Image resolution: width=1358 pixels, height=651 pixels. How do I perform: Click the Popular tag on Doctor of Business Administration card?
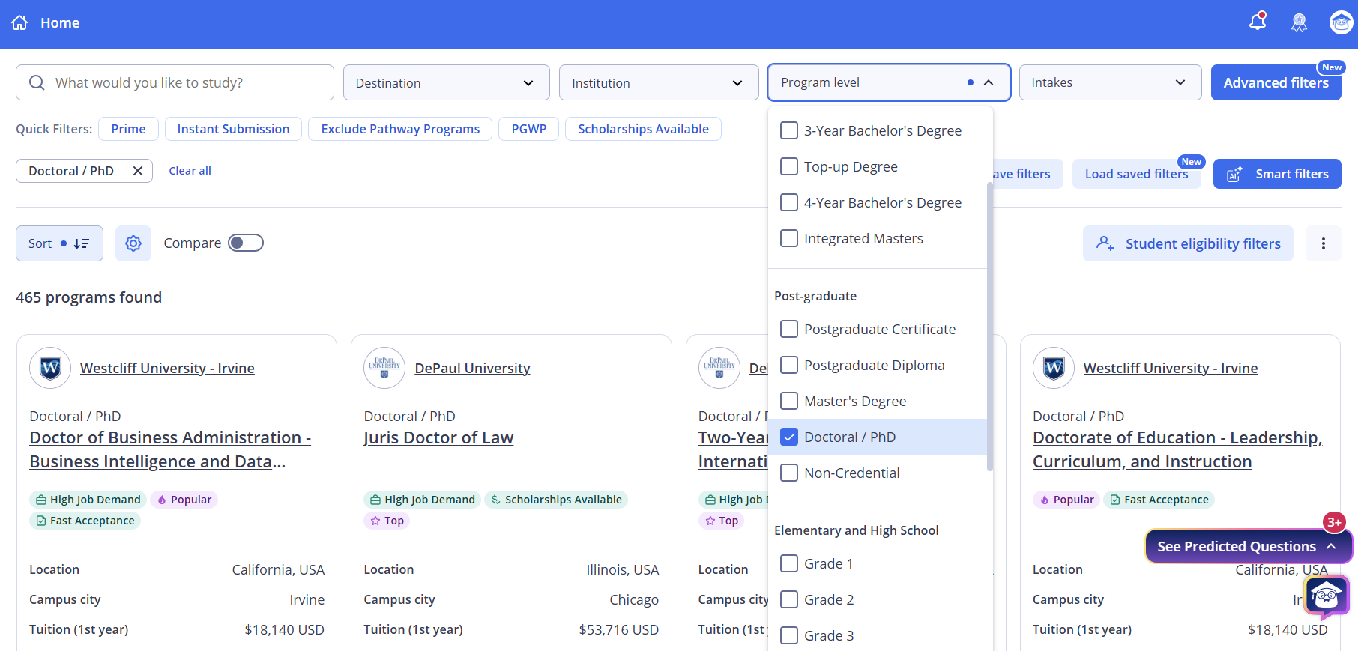[184, 500]
